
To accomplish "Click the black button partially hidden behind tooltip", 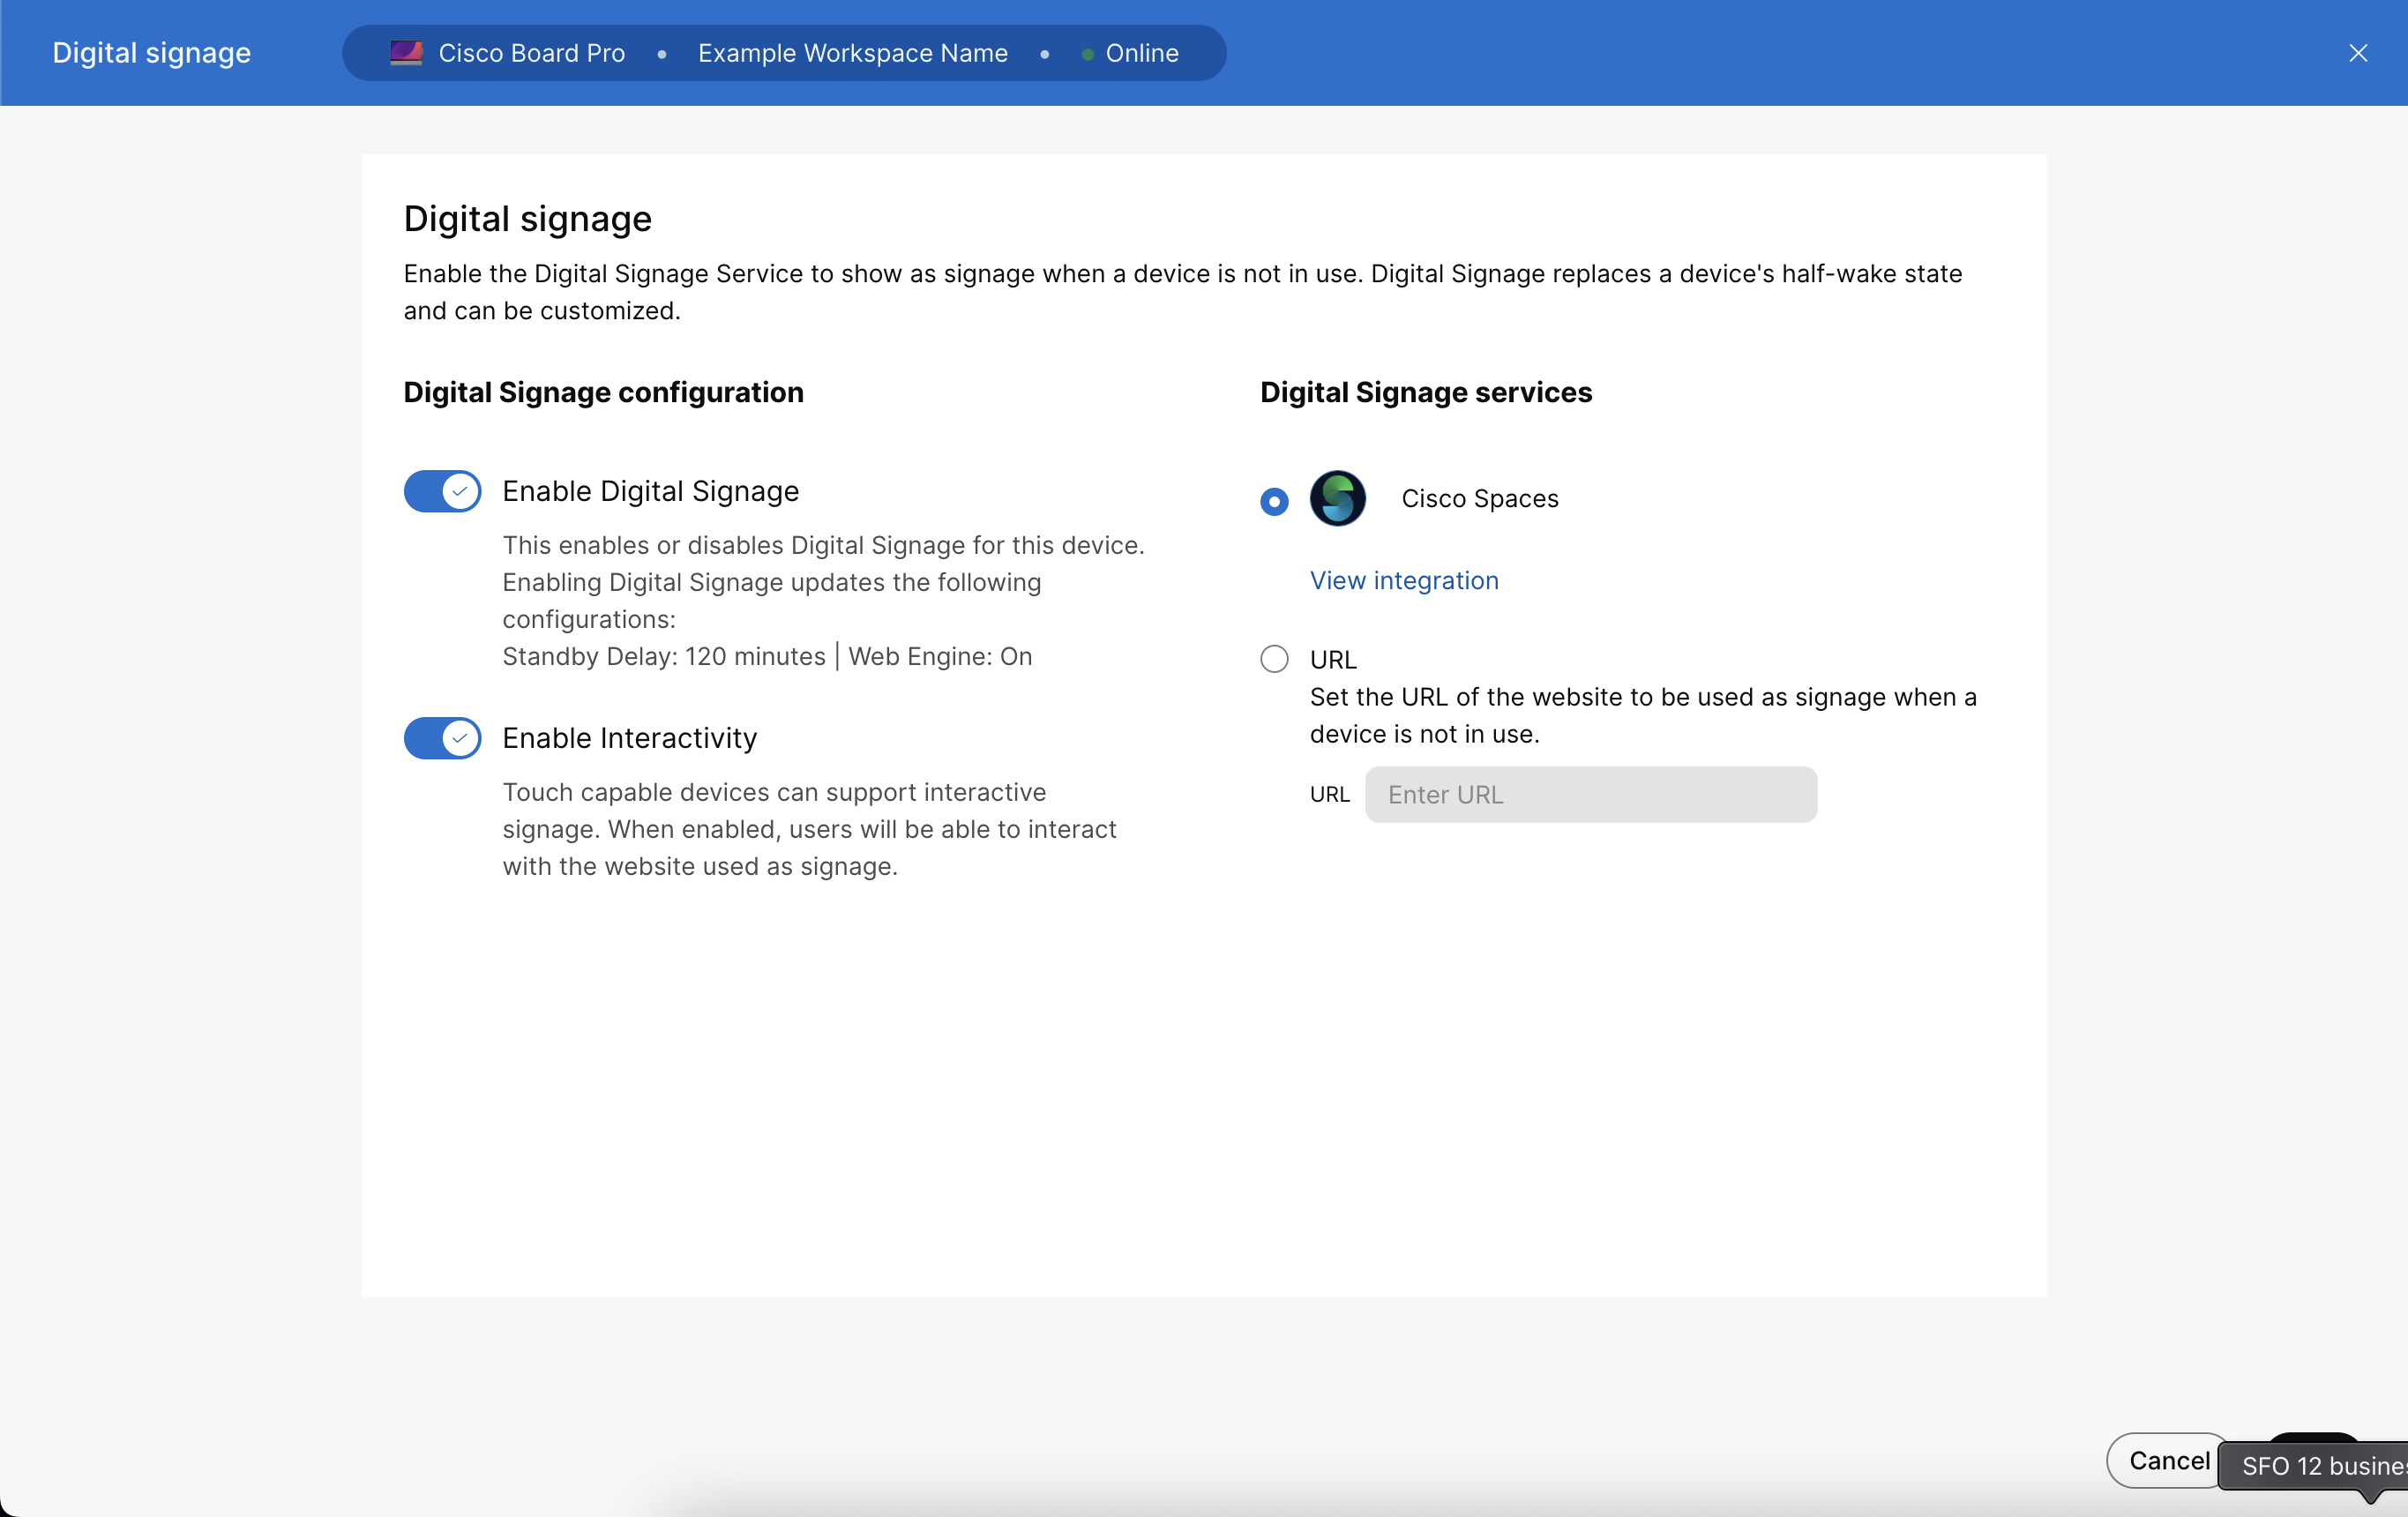I will tap(2314, 1438).
